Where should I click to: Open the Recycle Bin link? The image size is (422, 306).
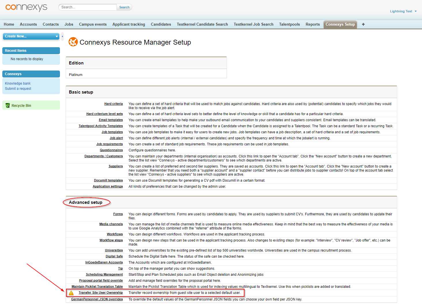21,106
